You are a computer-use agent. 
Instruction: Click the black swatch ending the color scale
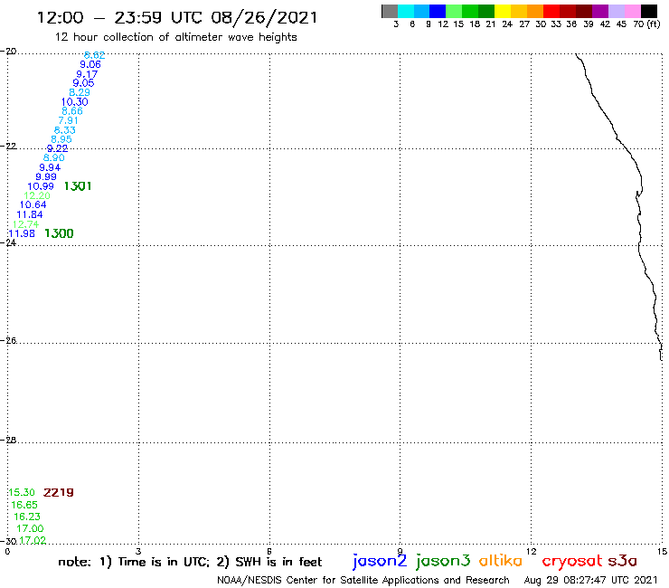point(649,11)
